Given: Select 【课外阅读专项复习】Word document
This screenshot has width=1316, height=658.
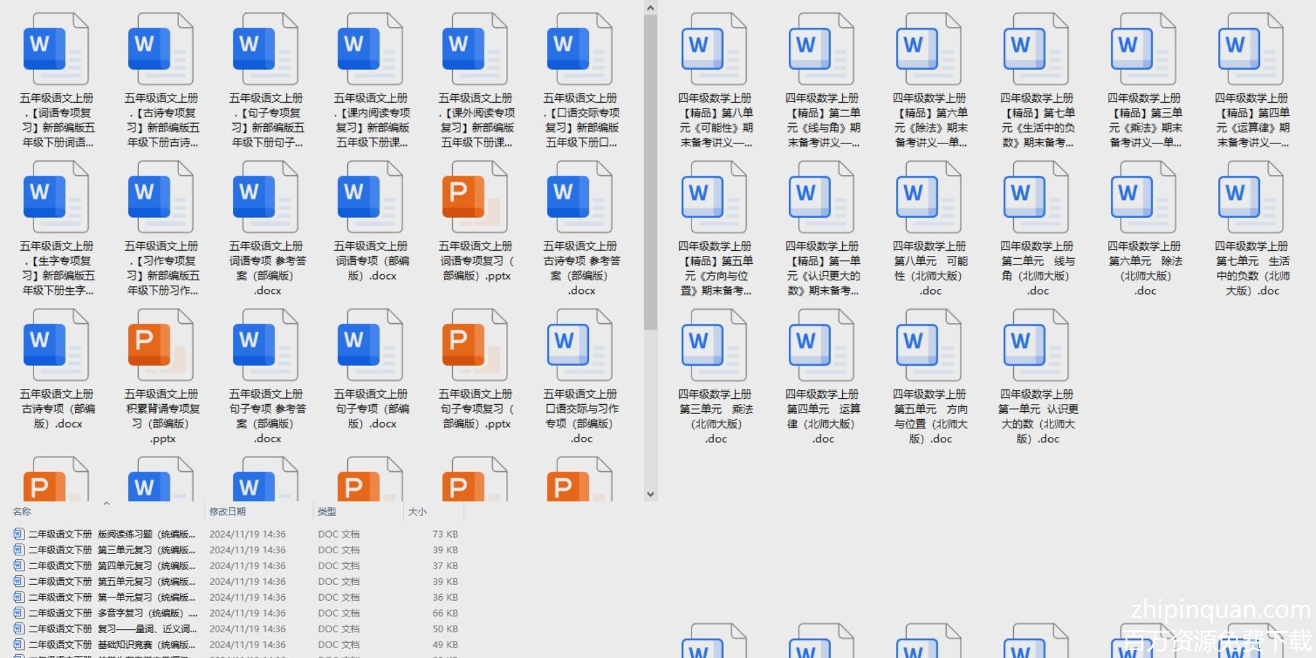Looking at the screenshot, I should point(475,50).
